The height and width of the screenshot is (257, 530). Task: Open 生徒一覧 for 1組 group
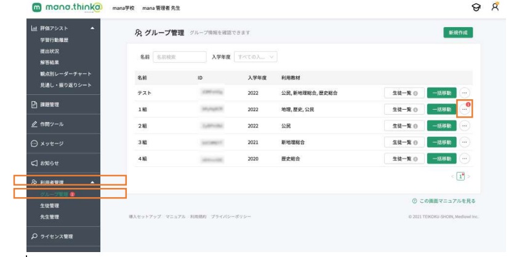[x=404, y=109]
